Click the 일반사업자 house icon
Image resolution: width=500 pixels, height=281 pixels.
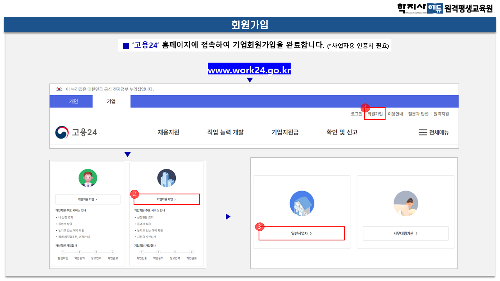pyautogui.click(x=302, y=203)
